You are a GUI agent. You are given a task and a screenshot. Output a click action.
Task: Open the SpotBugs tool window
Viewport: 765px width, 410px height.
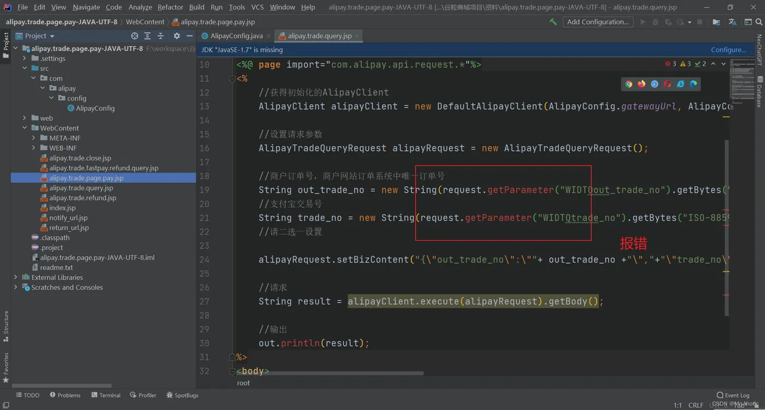click(x=183, y=395)
